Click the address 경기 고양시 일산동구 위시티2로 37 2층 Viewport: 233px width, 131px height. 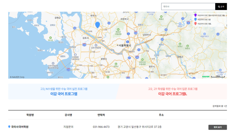(x=140, y=127)
